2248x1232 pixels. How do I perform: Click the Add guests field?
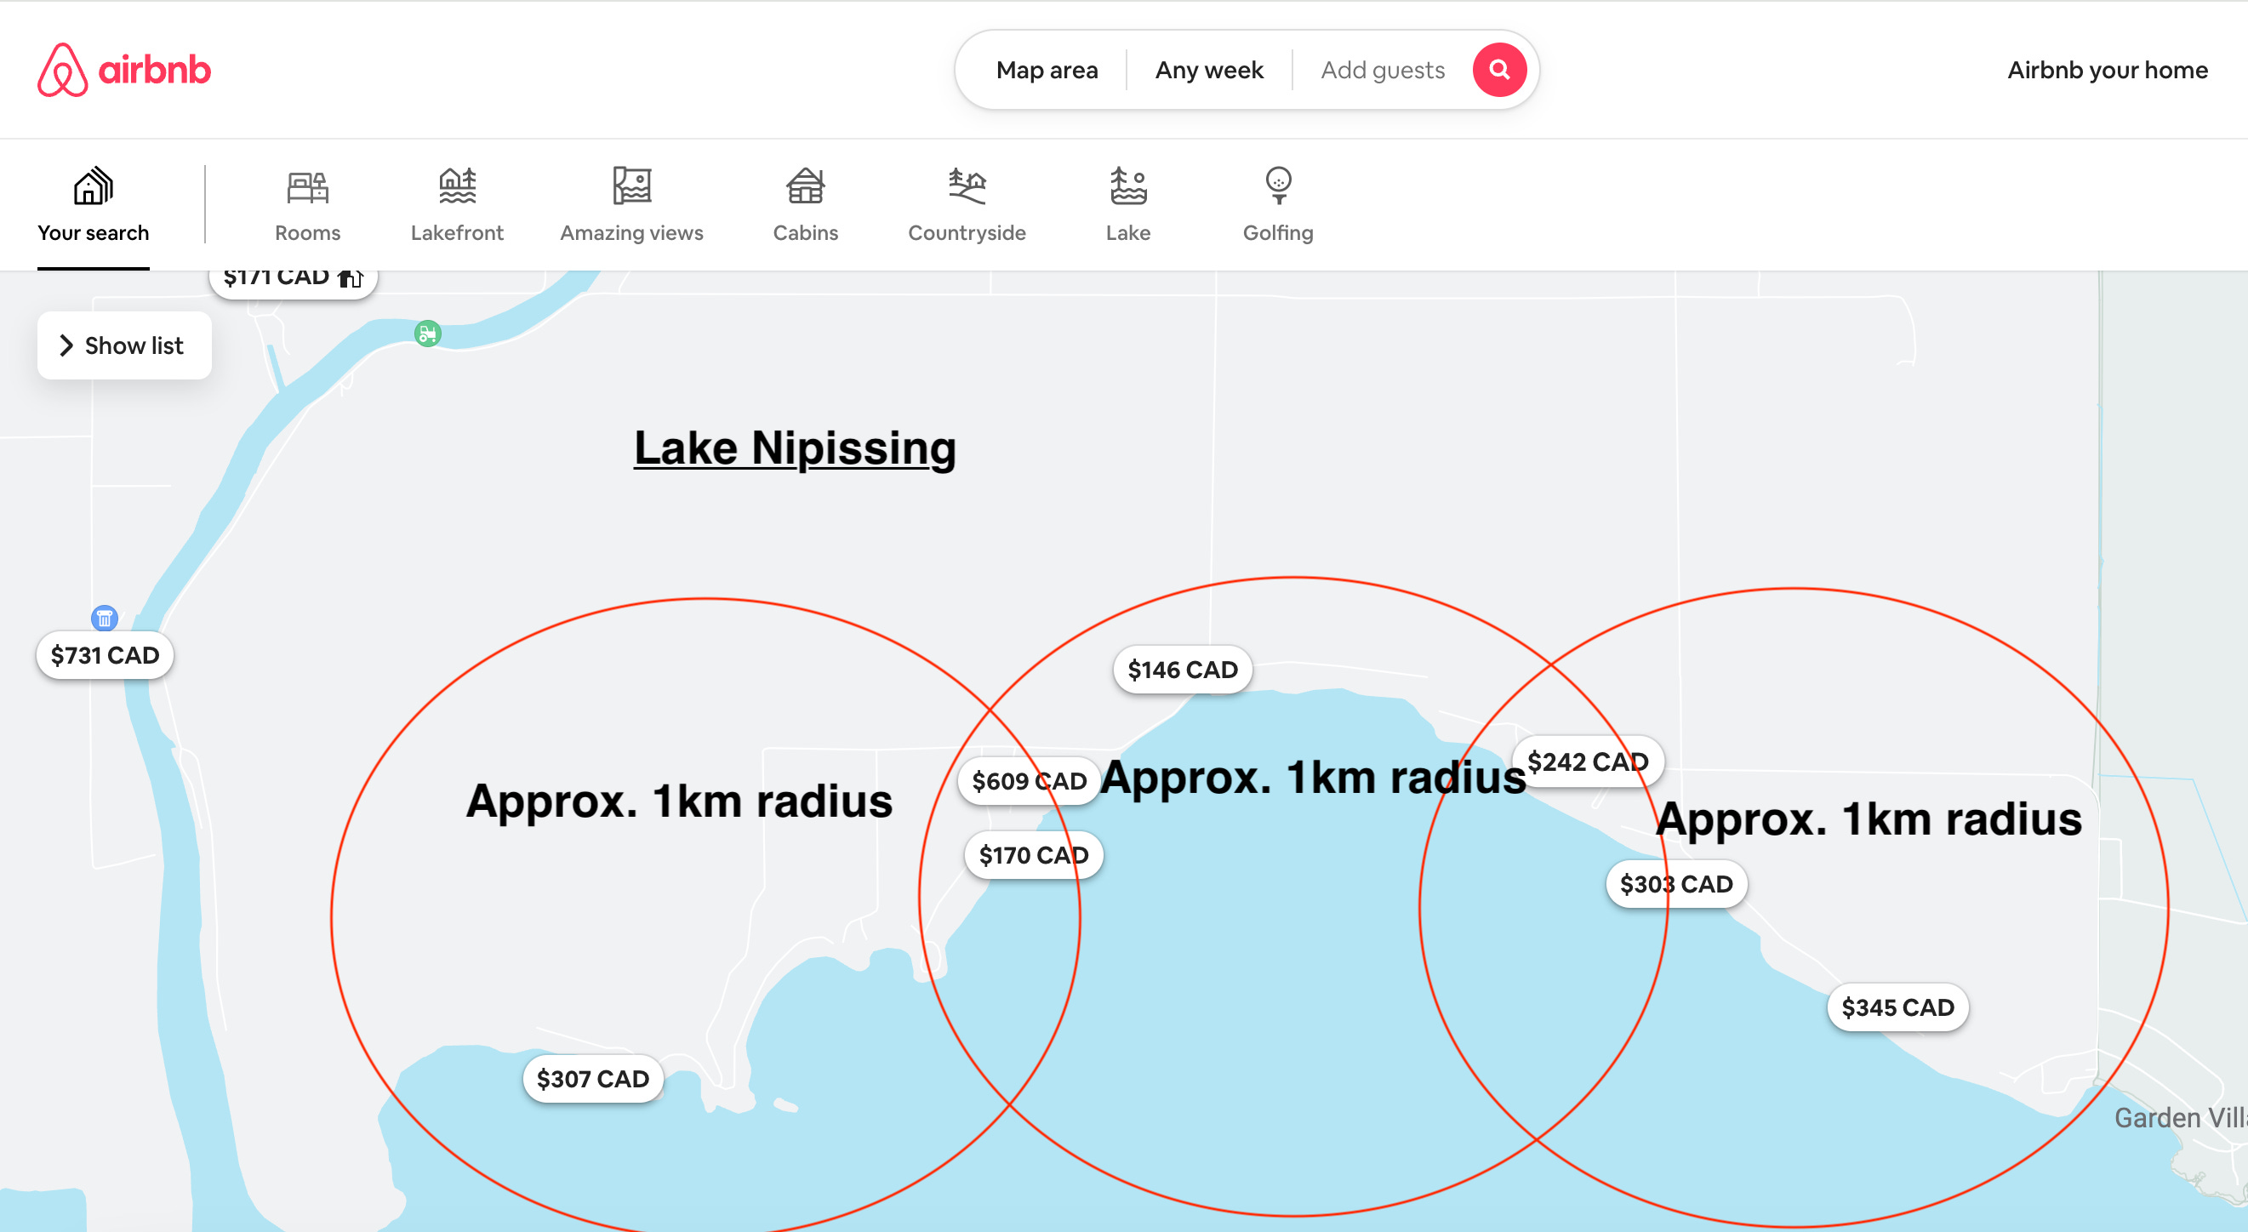pyautogui.click(x=1383, y=70)
